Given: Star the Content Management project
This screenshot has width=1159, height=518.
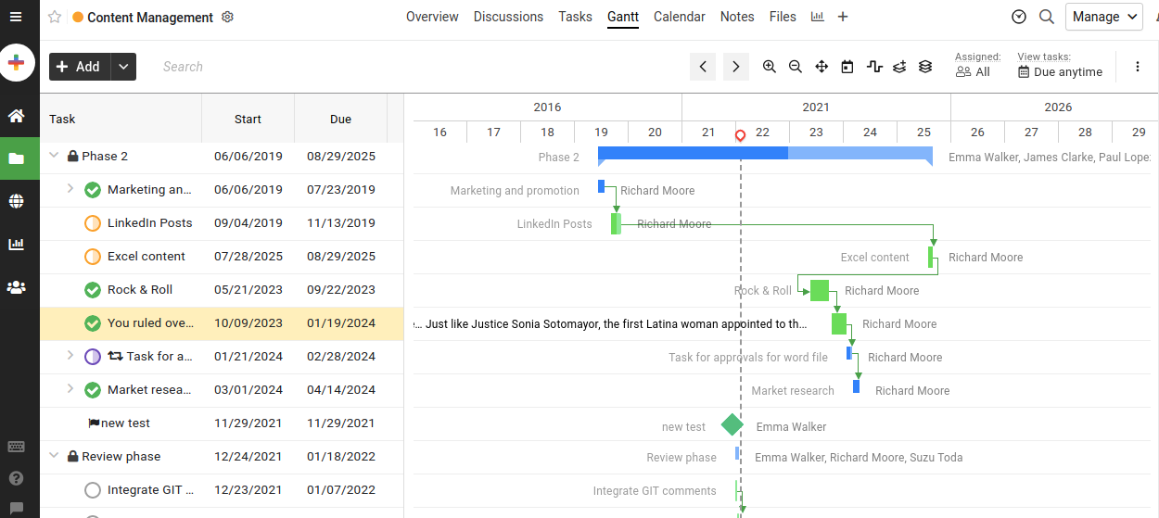Looking at the screenshot, I should (55, 17).
